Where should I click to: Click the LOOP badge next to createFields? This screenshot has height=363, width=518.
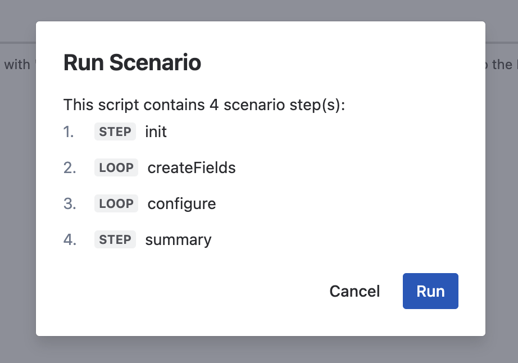point(116,167)
